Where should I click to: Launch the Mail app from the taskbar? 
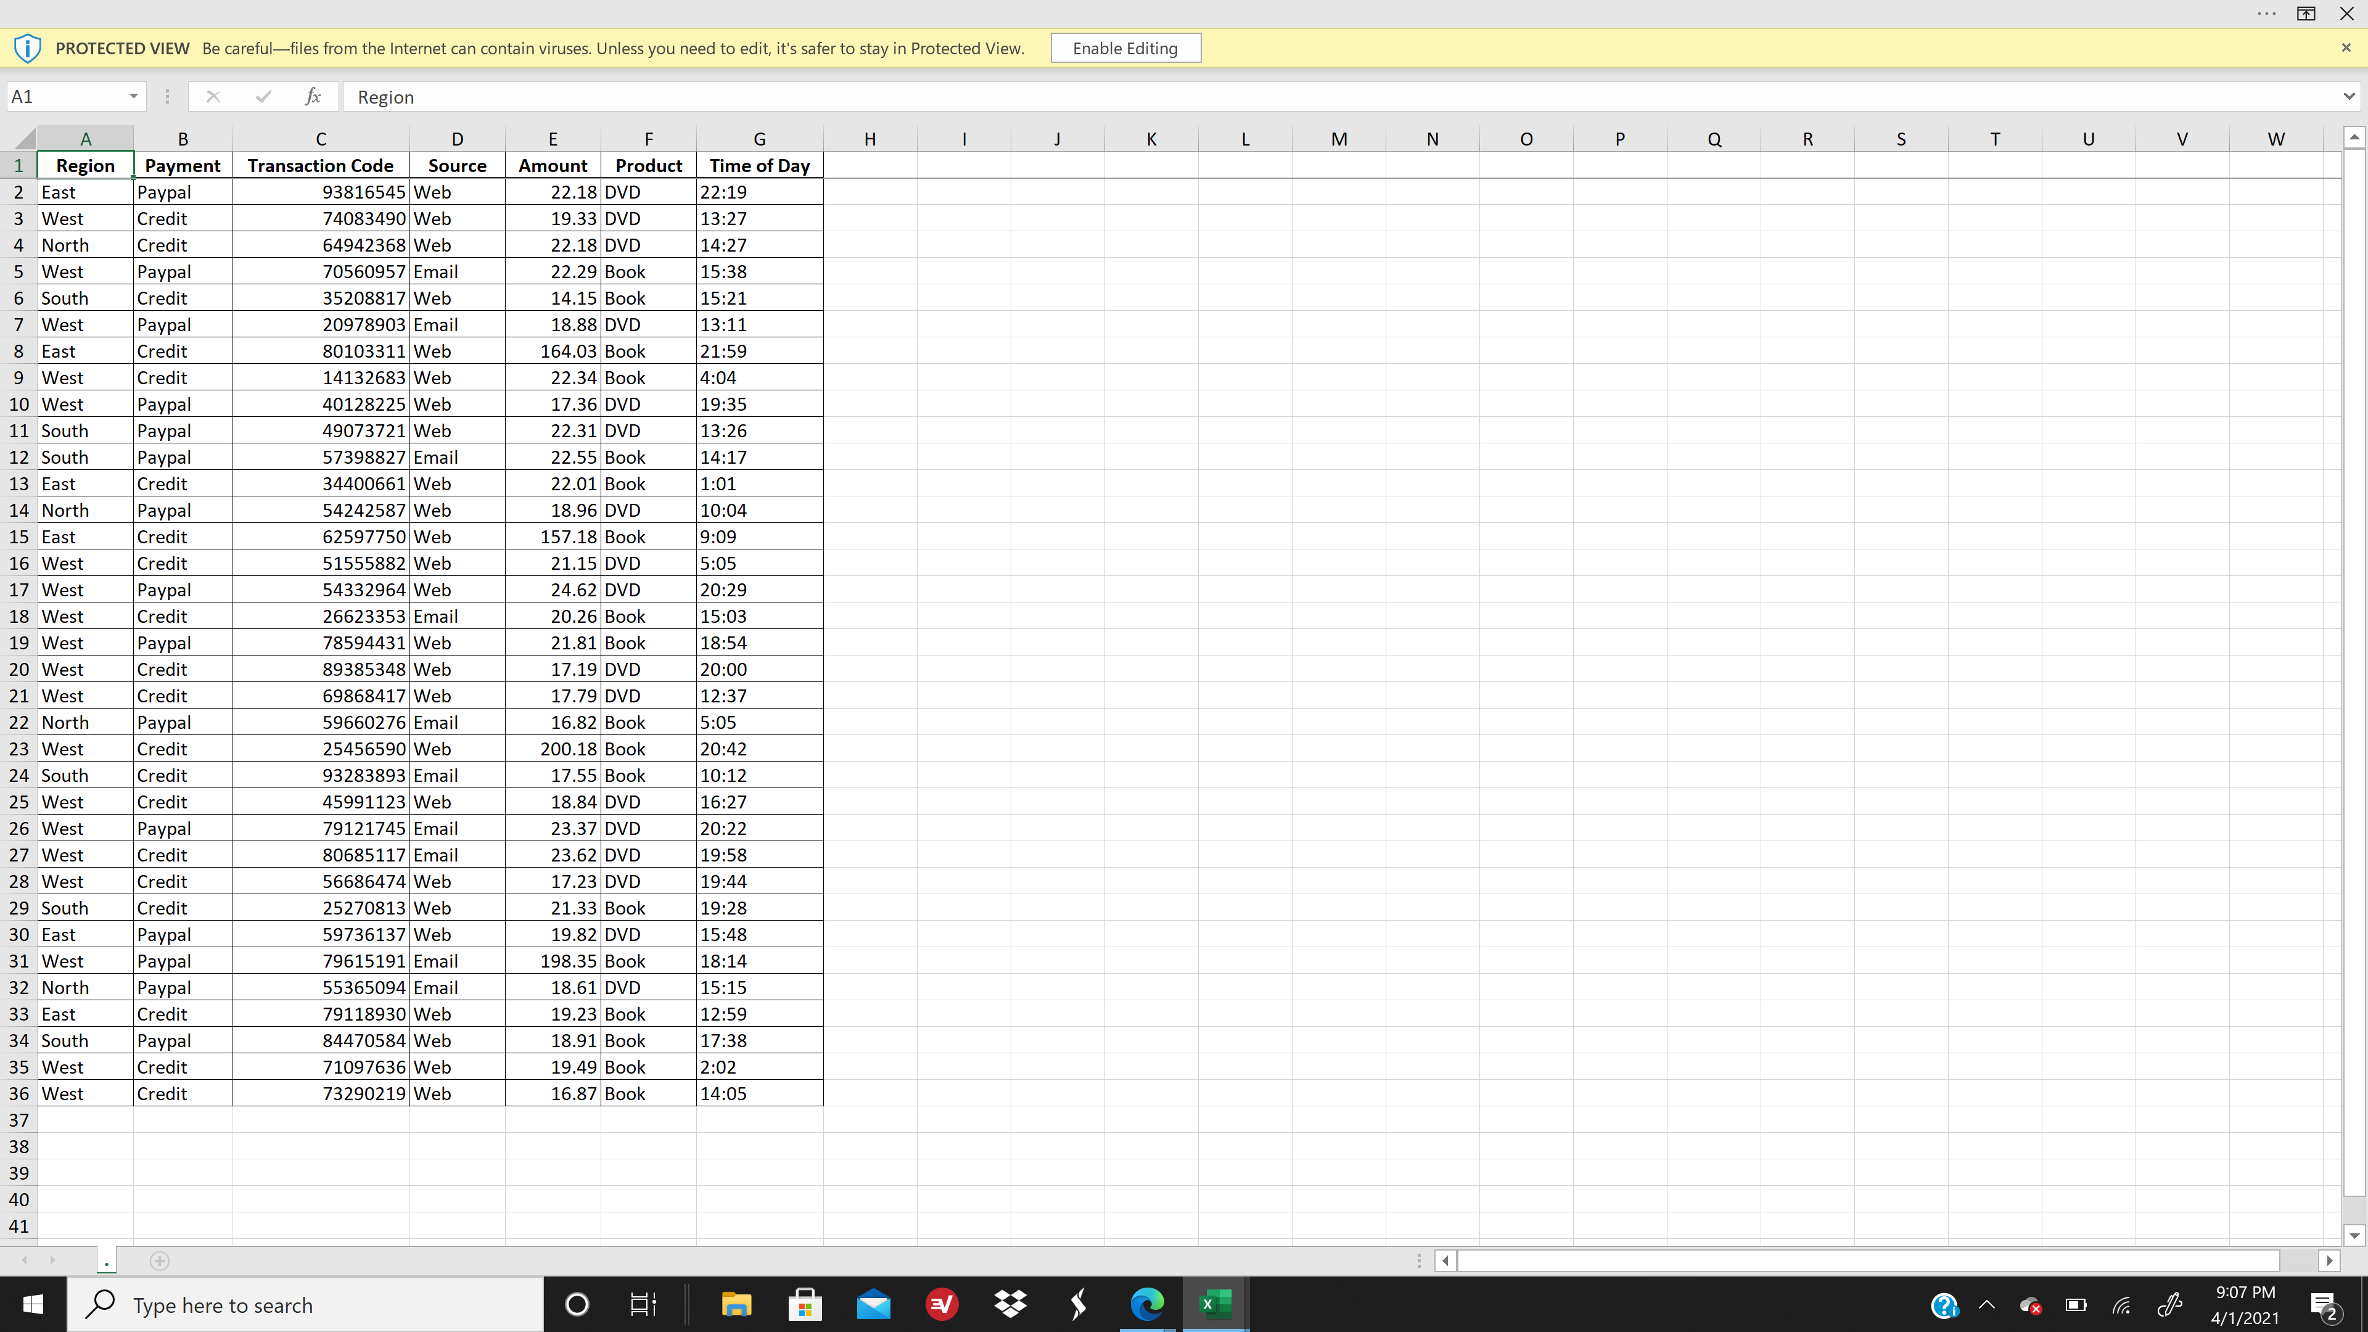[x=873, y=1304]
